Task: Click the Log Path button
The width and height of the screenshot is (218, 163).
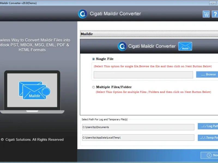Action: [x=208, y=126]
